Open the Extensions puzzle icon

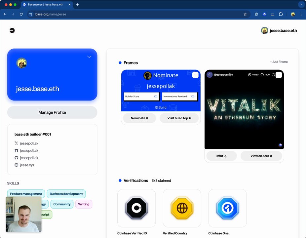click(281, 14)
